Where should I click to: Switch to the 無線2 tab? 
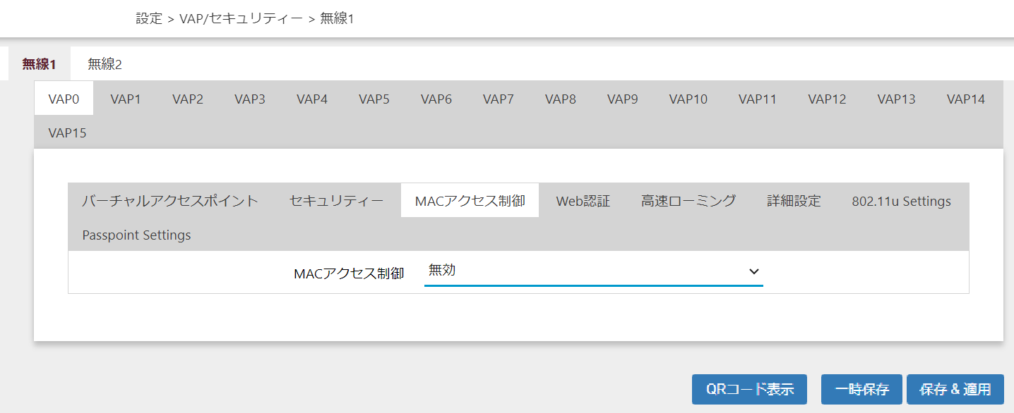coord(105,64)
